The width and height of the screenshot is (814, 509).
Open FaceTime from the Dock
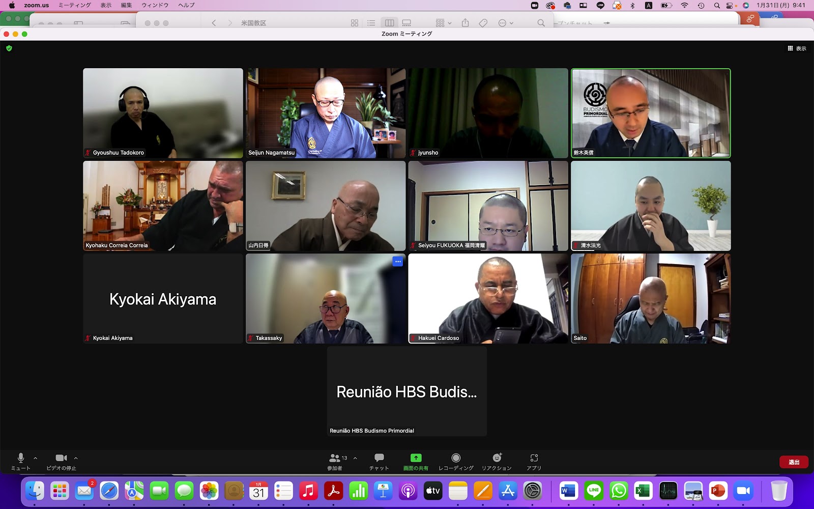[159, 491]
